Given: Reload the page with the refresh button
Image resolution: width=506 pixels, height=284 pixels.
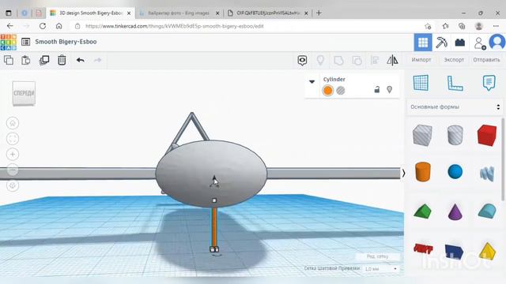Looking at the screenshot, I should [x=43, y=26].
